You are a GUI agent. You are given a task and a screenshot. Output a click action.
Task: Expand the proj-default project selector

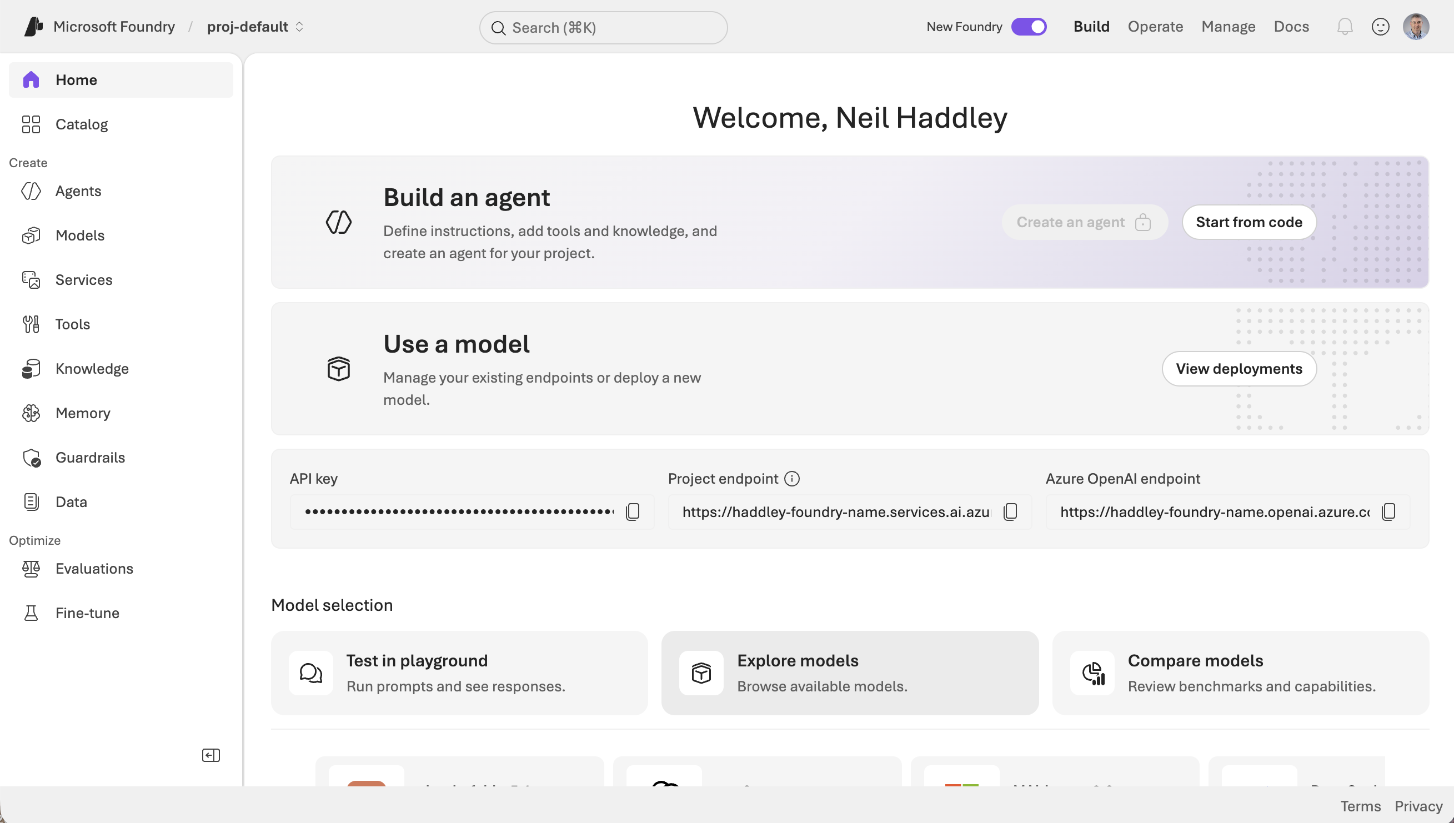[x=255, y=27]
